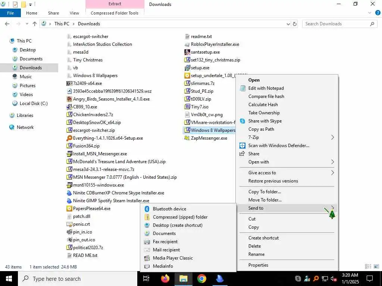Expand the 7-Zip submenu arrow
The height and width of the screenshot is (286, 382).
pos(332,138)
